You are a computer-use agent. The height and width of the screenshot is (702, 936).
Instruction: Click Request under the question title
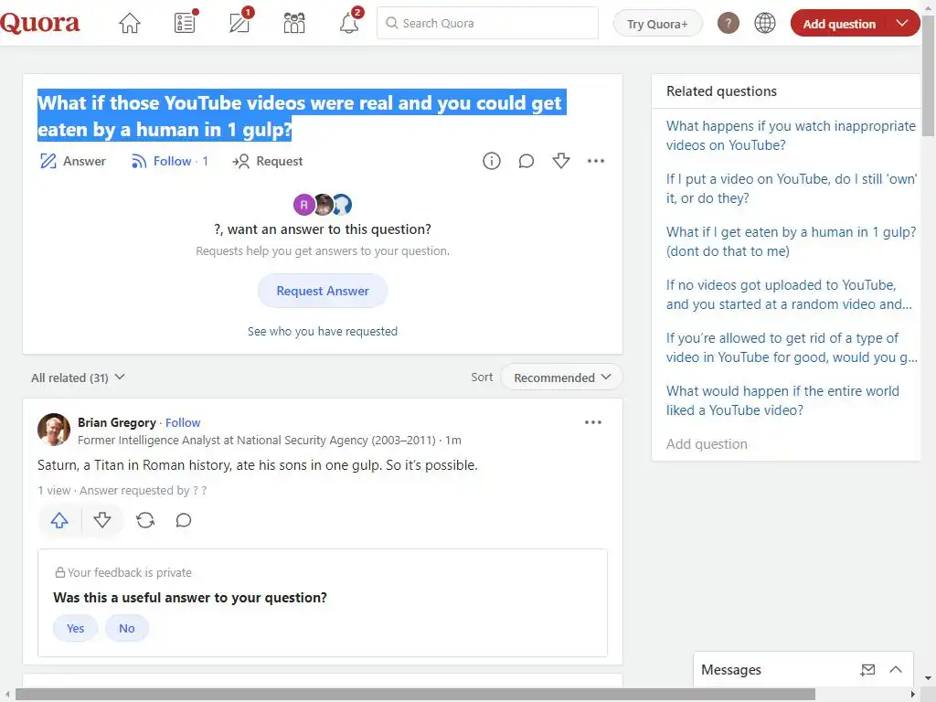tap(268, 161)
